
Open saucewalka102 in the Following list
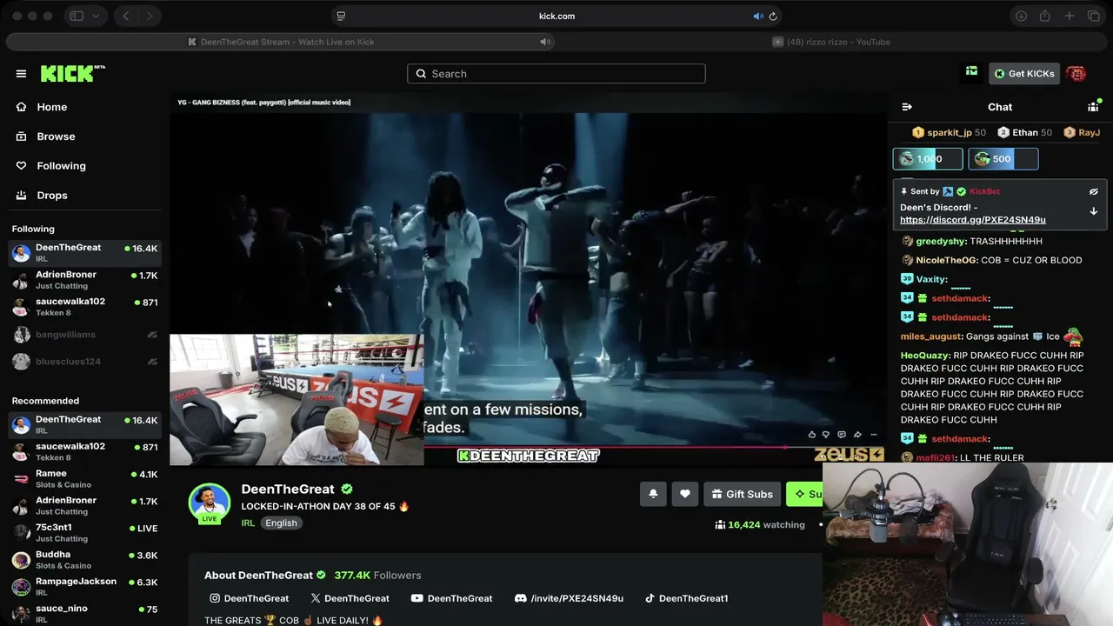pyautogui.click(x=84, y=307)
